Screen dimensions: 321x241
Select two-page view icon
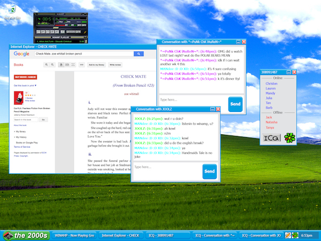pos(67,65)
